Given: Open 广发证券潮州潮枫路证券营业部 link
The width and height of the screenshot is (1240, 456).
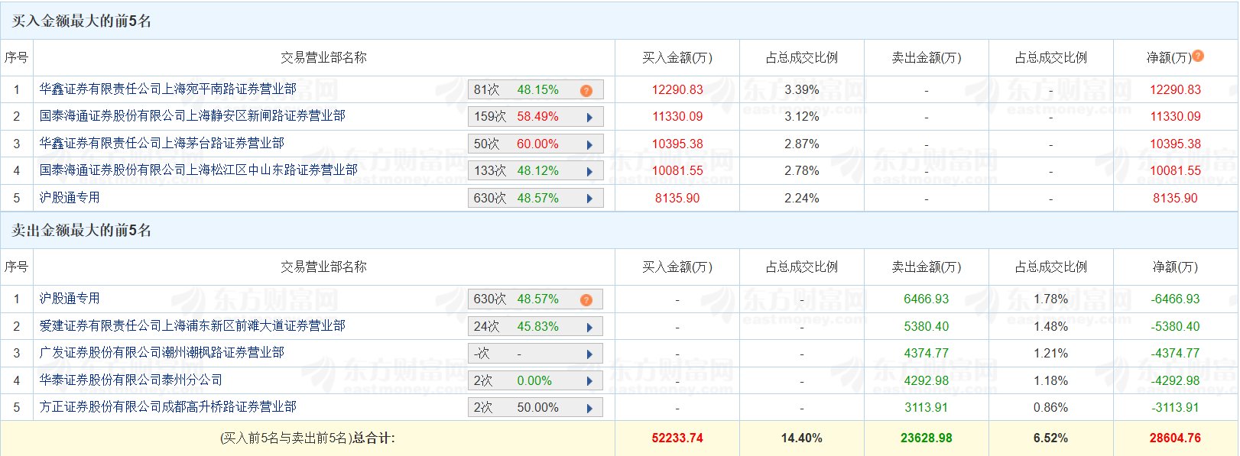Looking at the screenshot, I should [162, 353].
